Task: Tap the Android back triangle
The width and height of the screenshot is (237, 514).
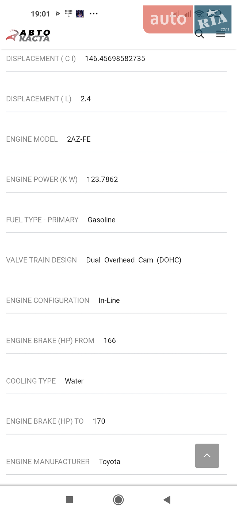Action: point(167,500)
